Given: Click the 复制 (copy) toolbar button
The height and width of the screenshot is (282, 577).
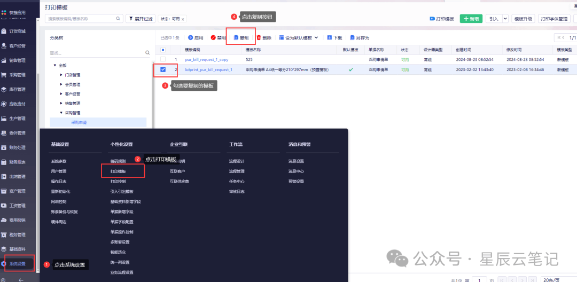Looking at the screenshot, I should (241, 38).
